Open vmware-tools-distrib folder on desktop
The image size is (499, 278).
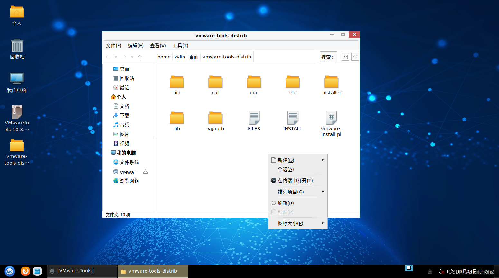pos(17,152)
